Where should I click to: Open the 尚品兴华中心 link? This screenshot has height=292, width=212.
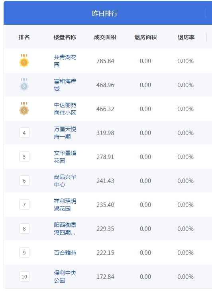point(65,181)
